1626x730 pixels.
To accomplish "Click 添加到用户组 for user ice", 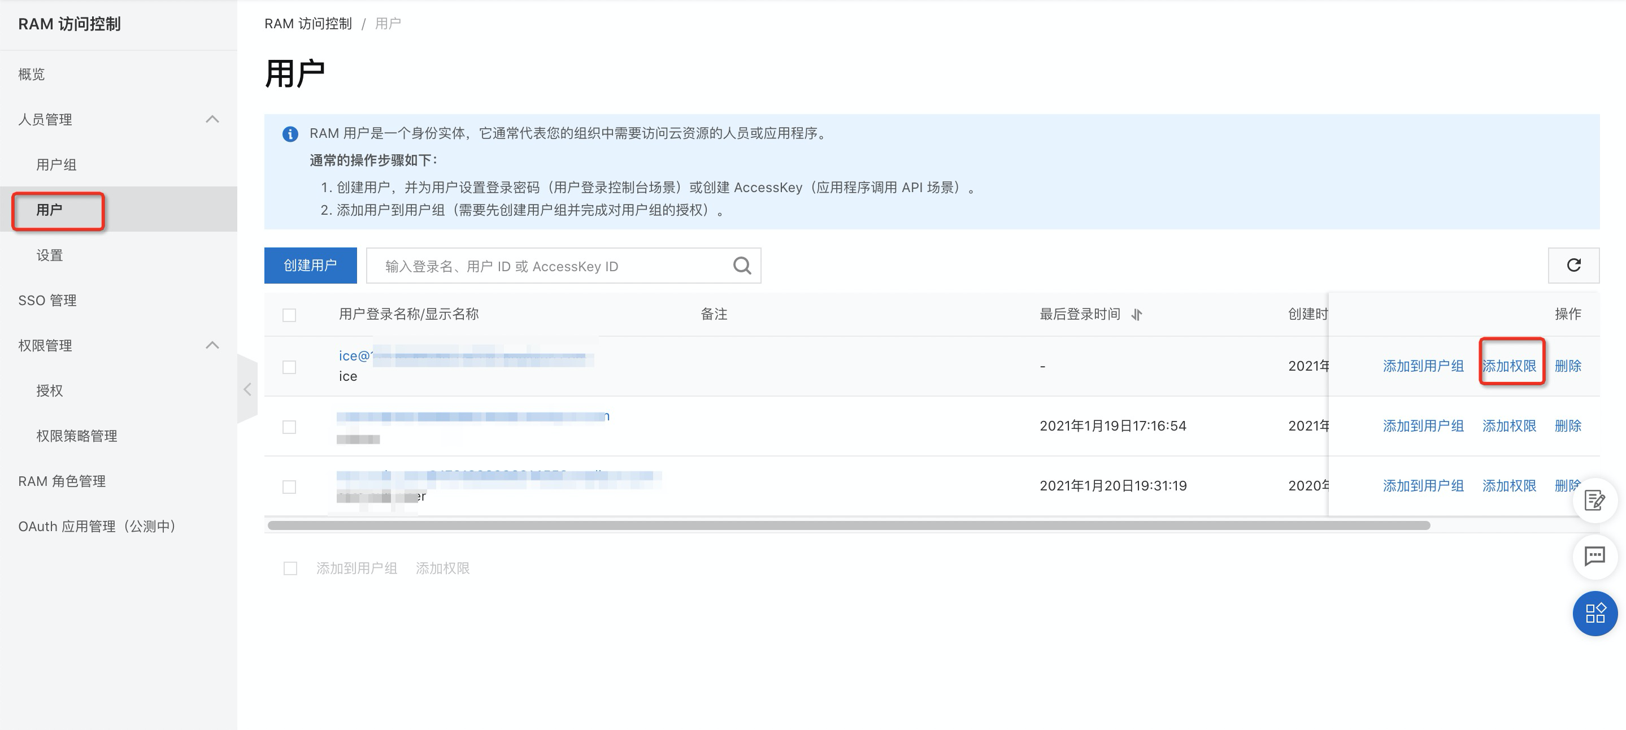I will (1423, 366).
